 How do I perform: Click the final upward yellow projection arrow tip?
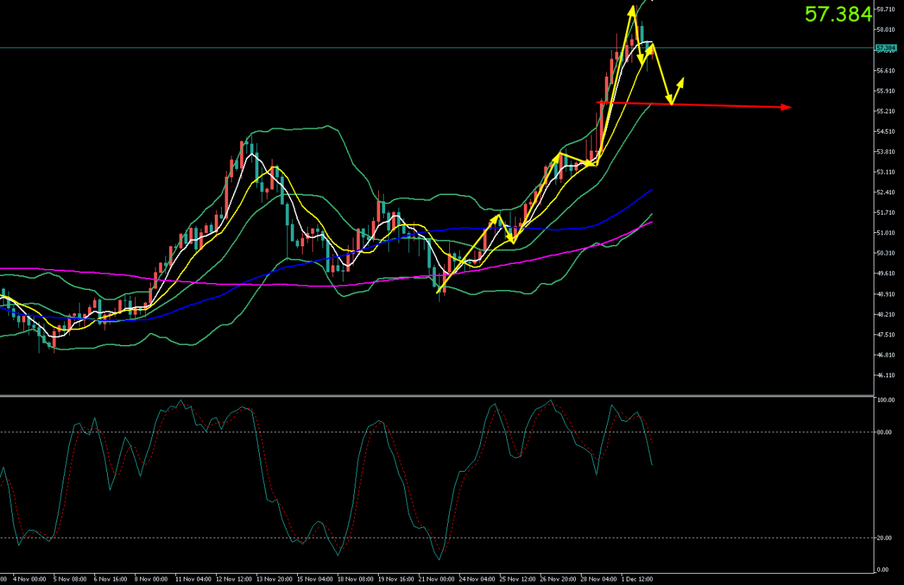[x=683, y=78]
